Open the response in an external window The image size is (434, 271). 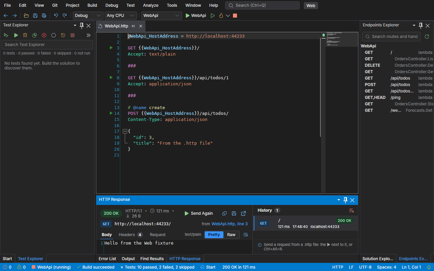click(x=243, y=213)
